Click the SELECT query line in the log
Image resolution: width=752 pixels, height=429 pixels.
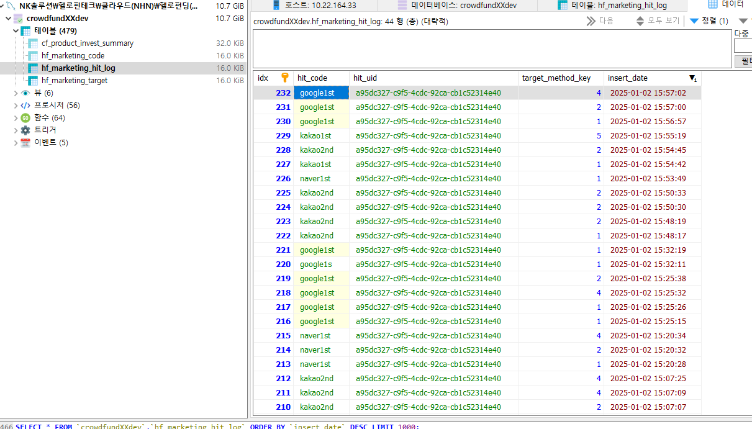coord(217,426)
